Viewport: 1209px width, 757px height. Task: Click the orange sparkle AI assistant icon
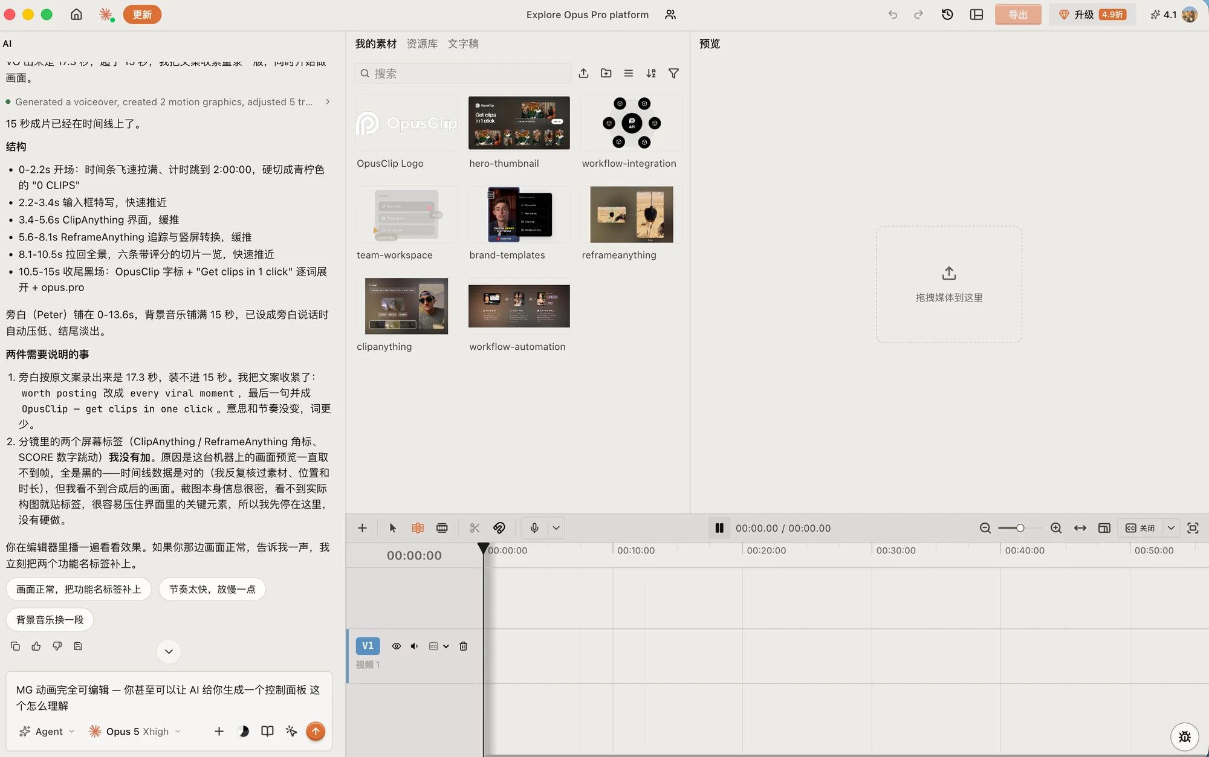point(106,14)
